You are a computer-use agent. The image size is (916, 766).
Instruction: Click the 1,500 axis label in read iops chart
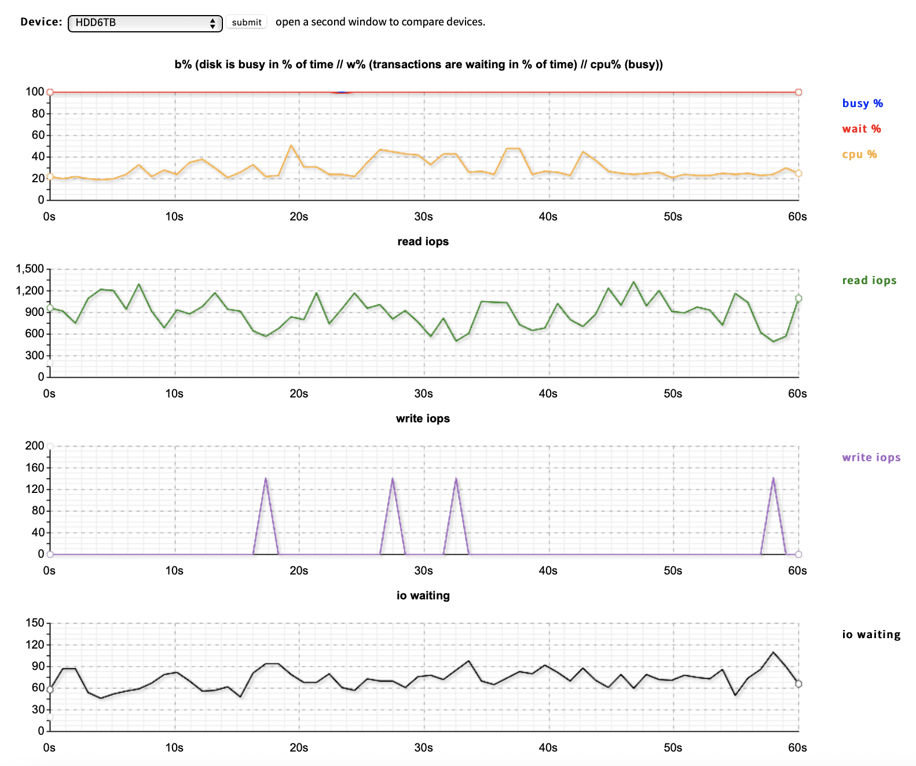(30, 269)
